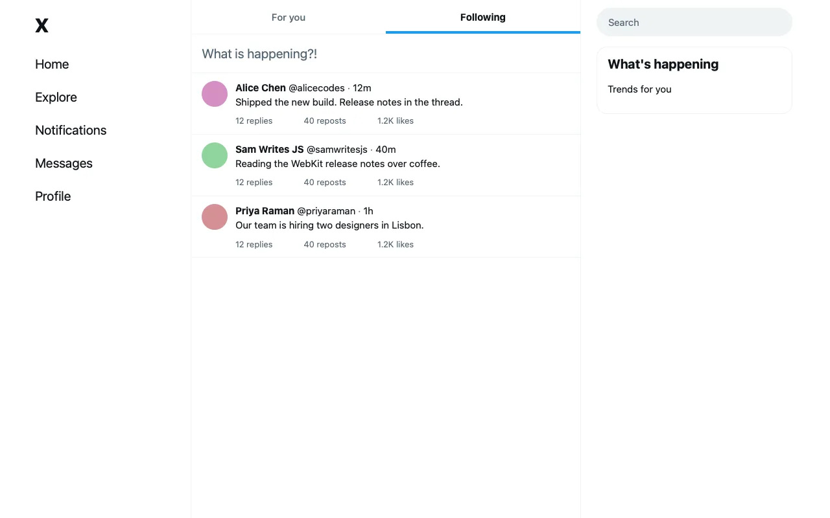The height and width of the screenshot is (518, 830).
Task: Switch to the For you tab
Action: pyautogui.click(x=289, y=17)
